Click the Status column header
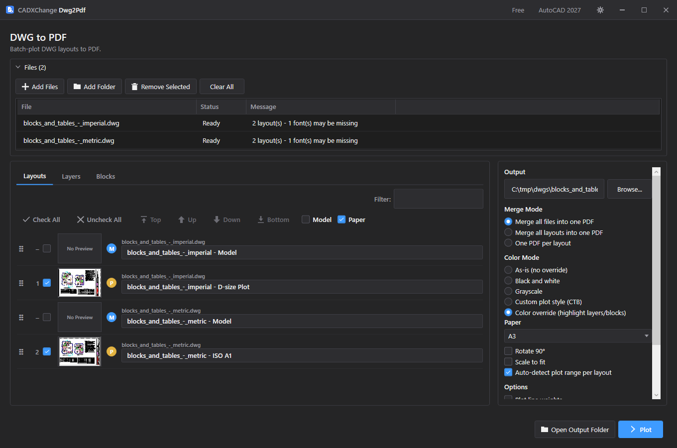 (x=221, y=107)
